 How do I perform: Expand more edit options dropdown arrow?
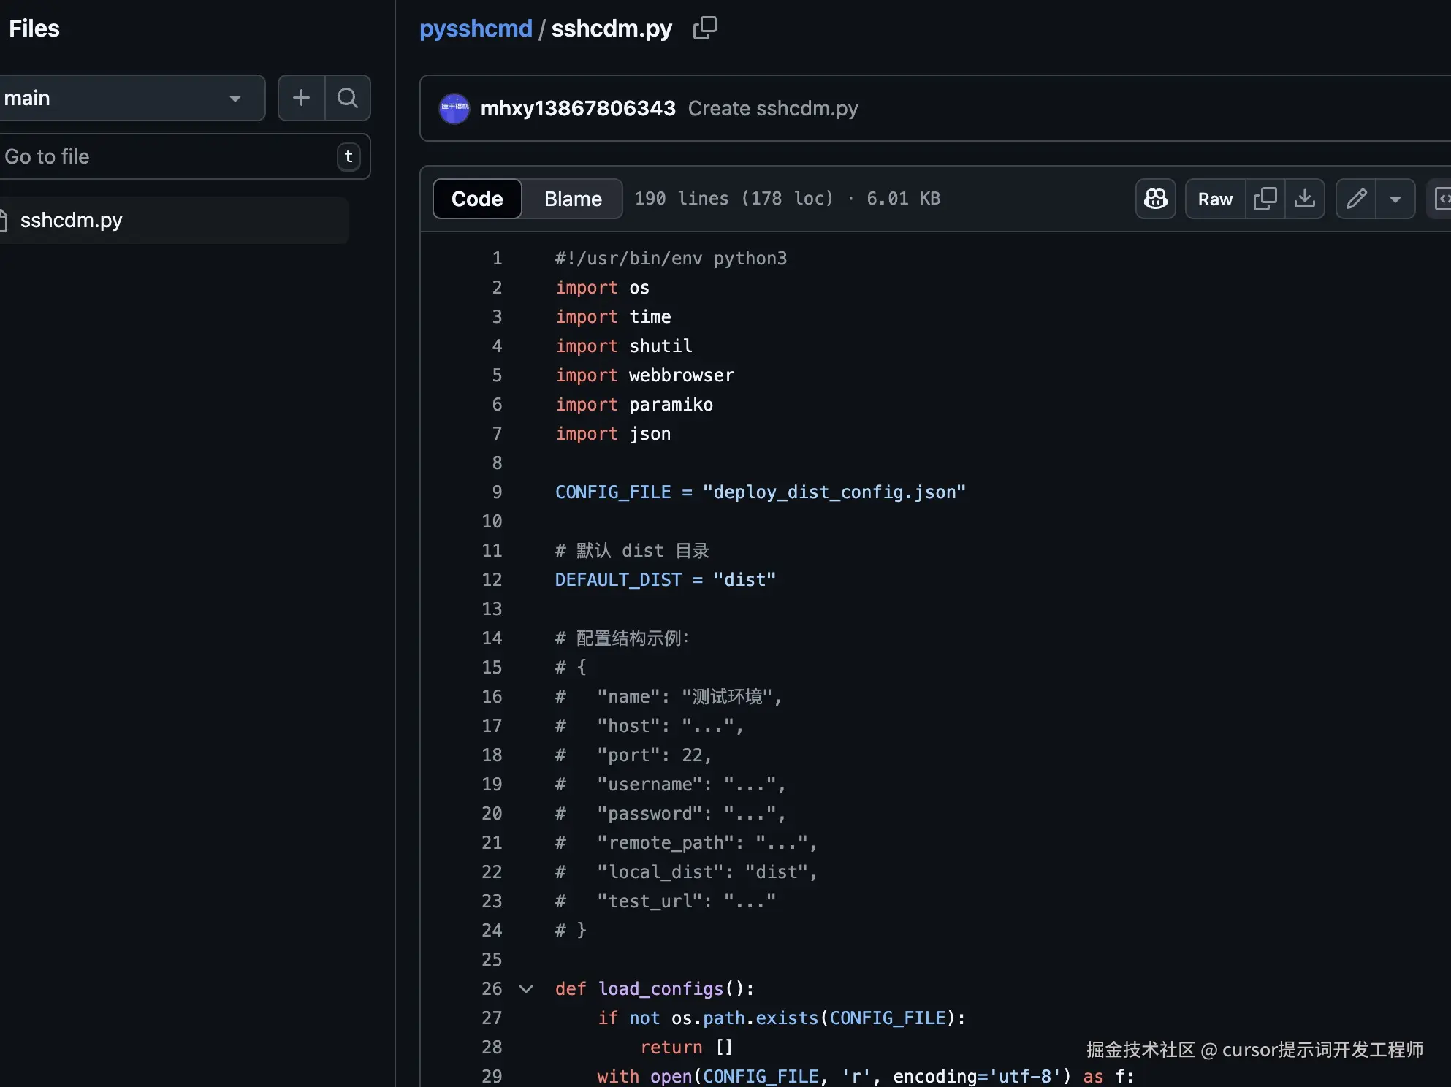[x=1395, y=199]
